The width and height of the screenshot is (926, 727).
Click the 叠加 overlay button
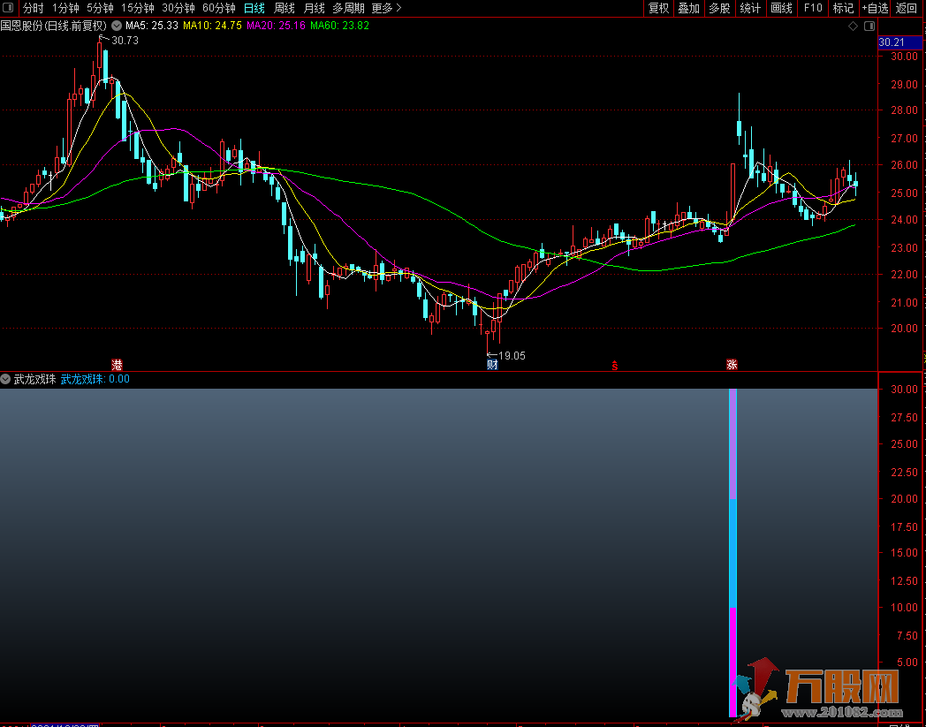(x=688, y=8)
